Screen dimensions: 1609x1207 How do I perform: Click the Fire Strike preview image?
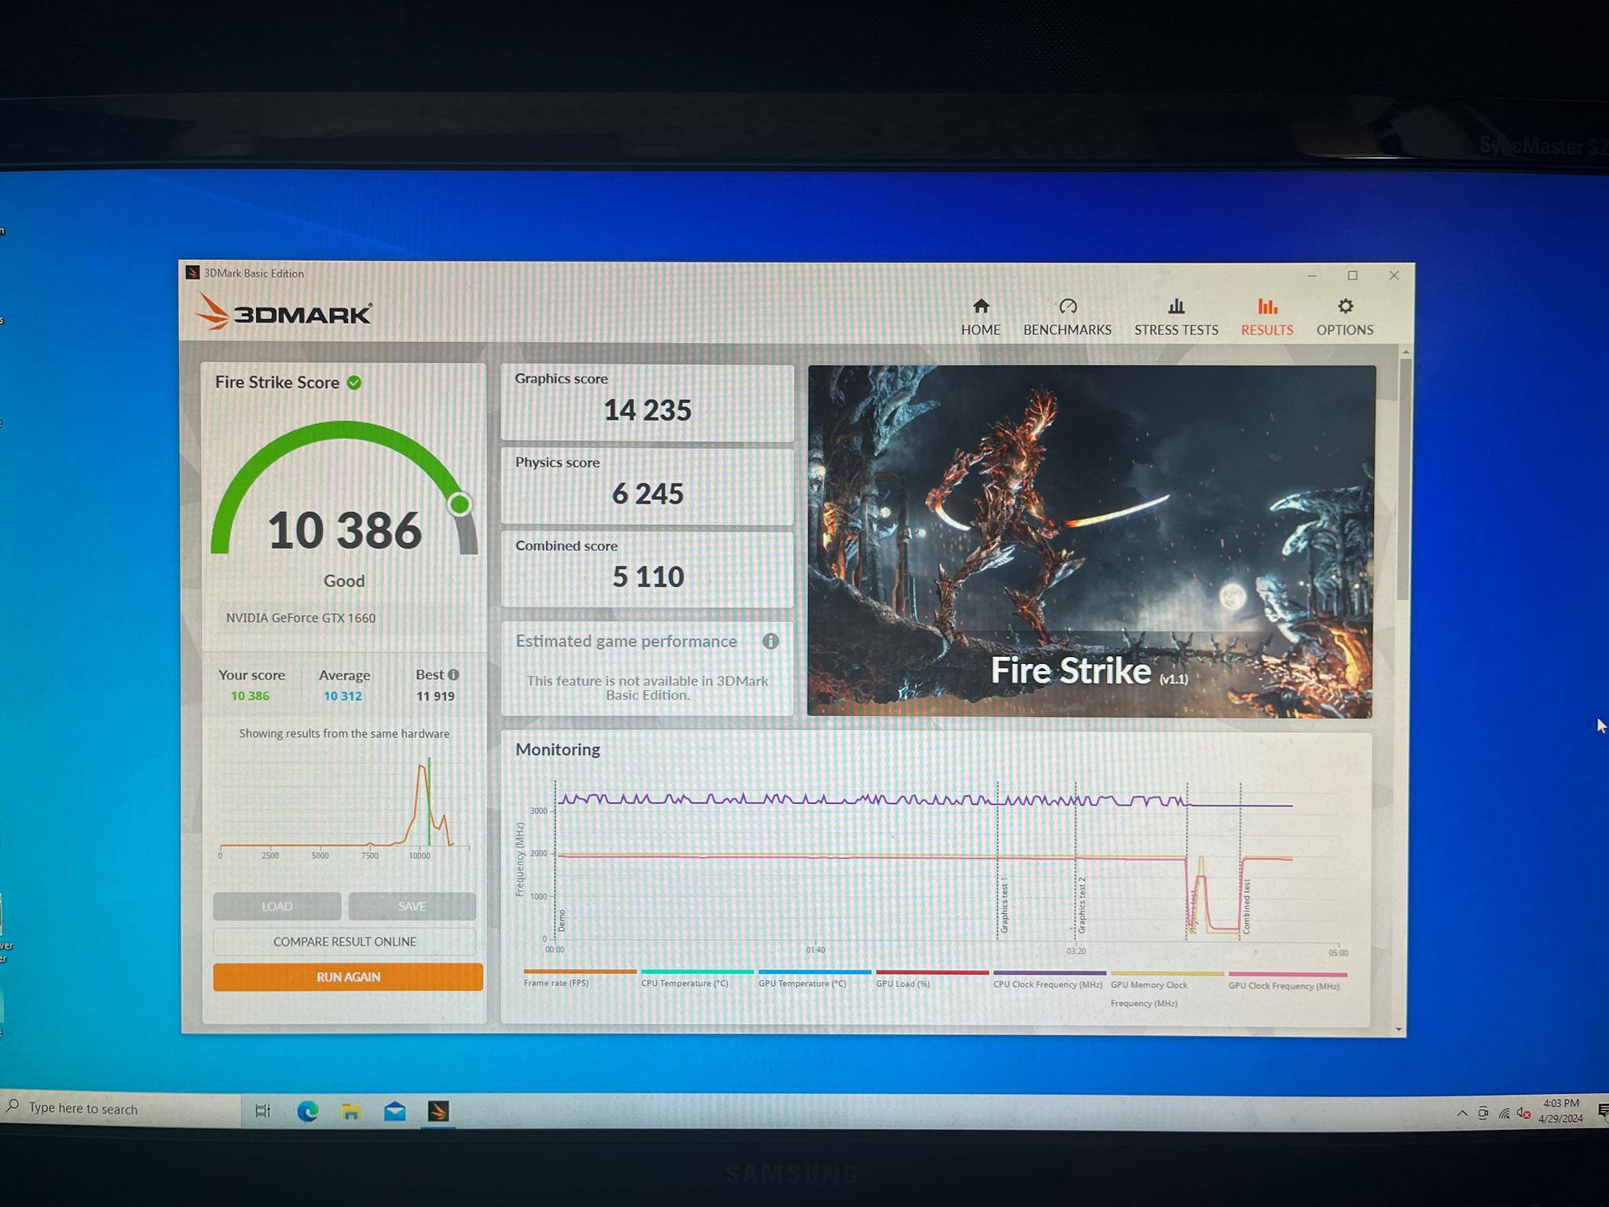pyautogui.click(x=1090, y=541)
